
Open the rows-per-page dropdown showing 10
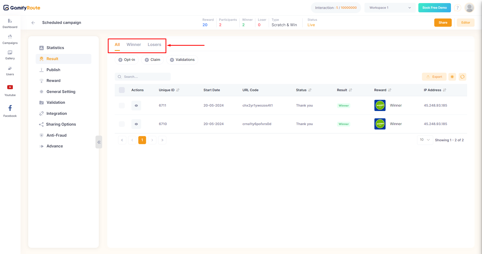(x=425, y=140)
